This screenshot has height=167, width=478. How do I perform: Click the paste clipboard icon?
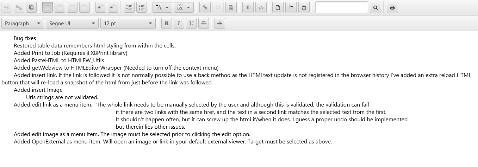coord(31,7)
